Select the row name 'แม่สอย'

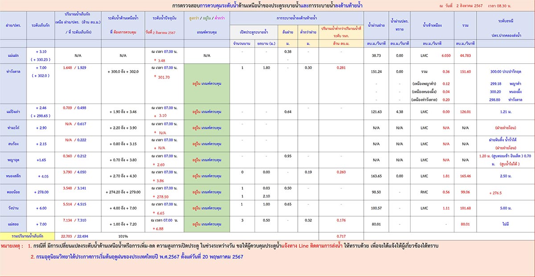[12, 224]
